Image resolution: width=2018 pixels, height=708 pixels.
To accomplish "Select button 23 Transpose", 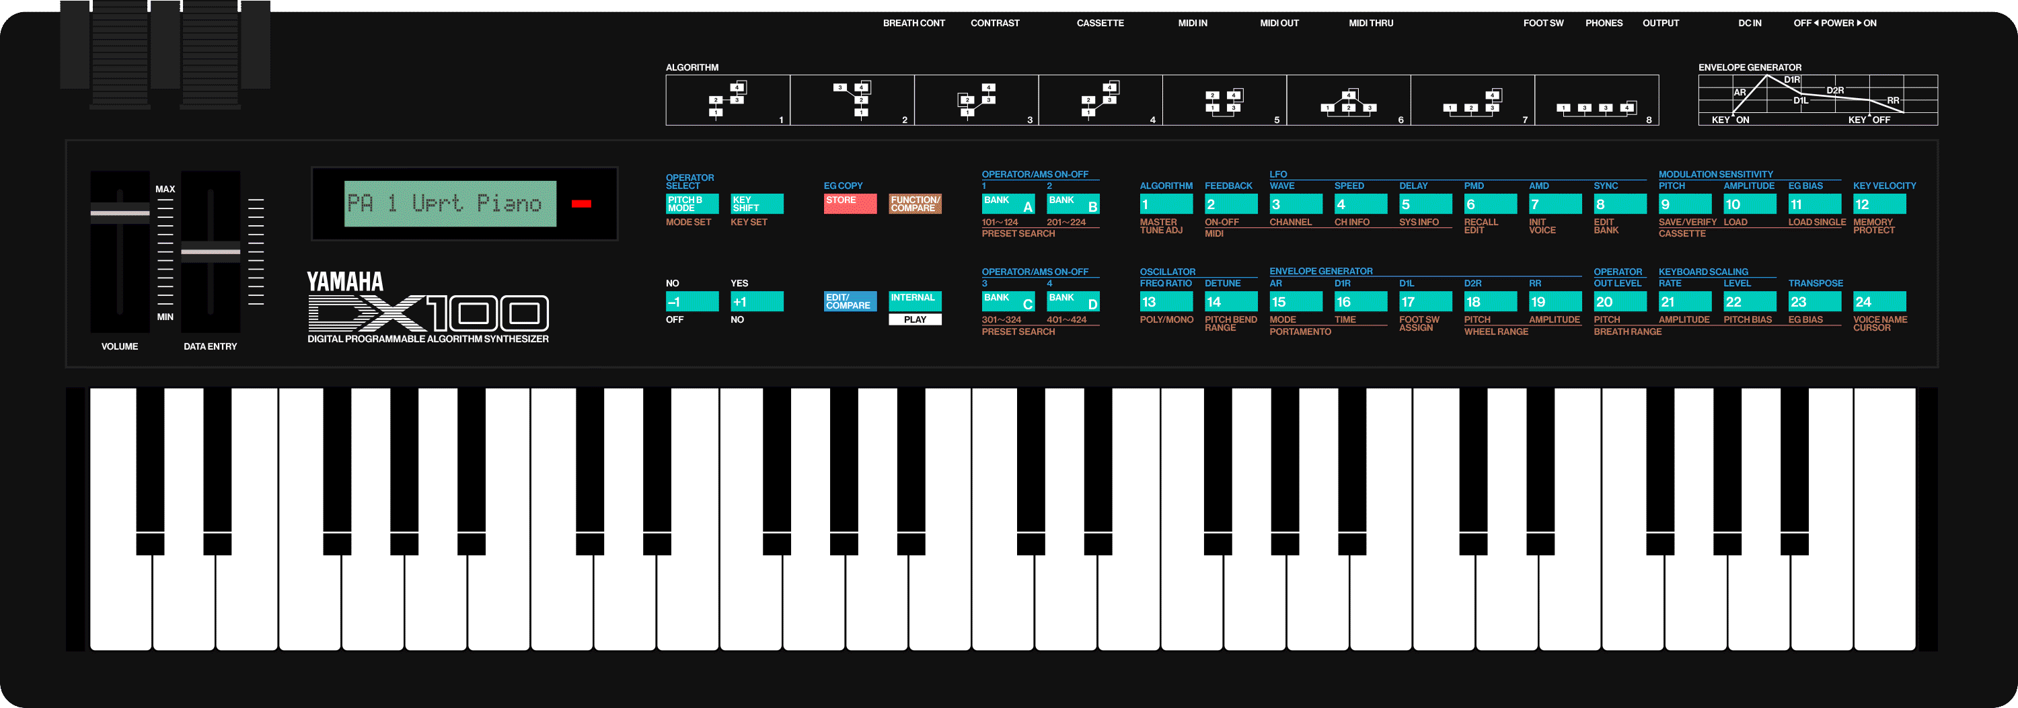I will pos(1815,301).
